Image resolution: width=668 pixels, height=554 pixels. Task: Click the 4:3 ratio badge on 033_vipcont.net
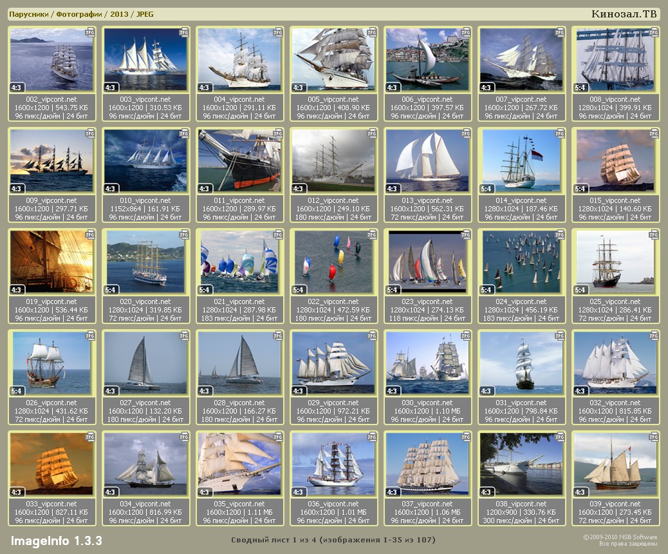[x=17, y=492]
